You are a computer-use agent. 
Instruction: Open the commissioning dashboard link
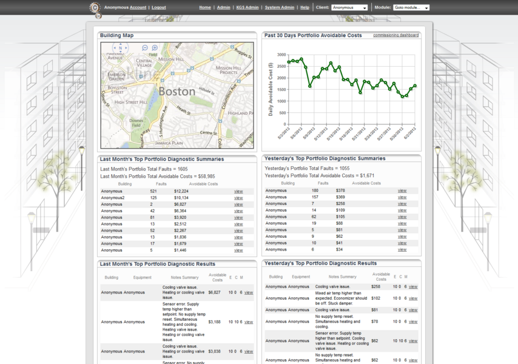click(395, 35)
